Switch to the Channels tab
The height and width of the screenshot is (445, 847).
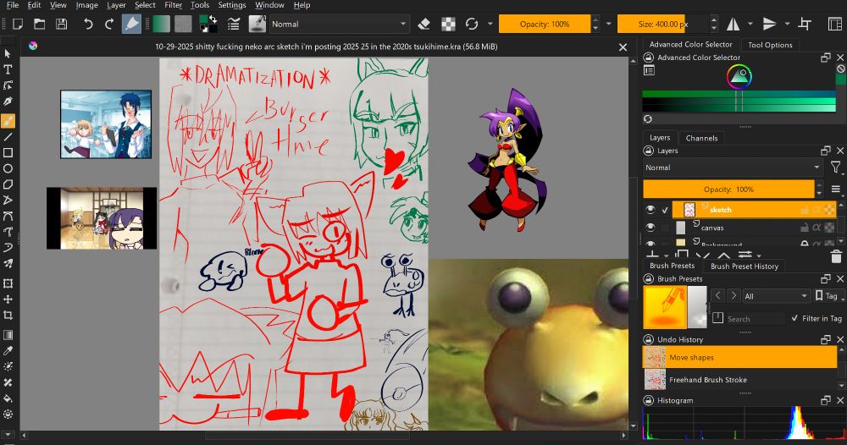[x=701, y=138]
